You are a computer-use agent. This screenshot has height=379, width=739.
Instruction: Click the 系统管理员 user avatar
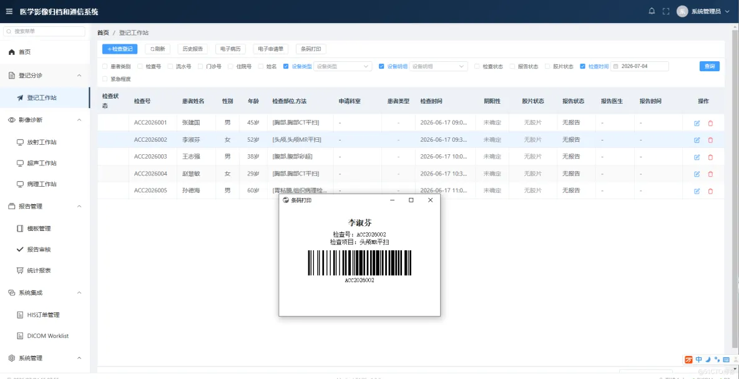coord(682,11)
